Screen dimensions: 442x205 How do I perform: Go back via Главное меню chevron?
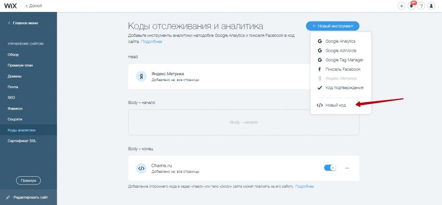(x=9, y=23)
